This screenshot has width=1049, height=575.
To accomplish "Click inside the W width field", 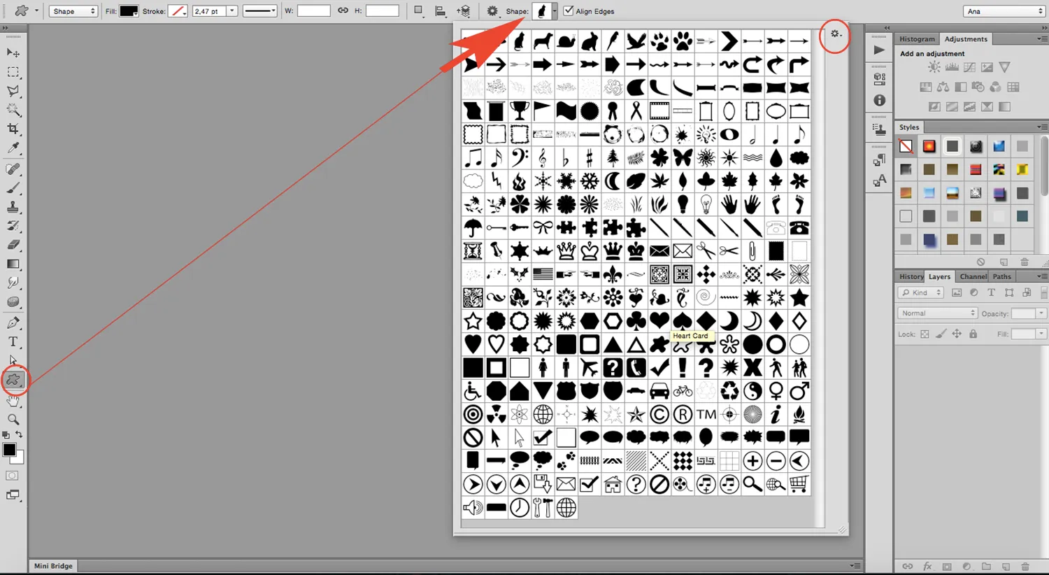I will [314, 10].
